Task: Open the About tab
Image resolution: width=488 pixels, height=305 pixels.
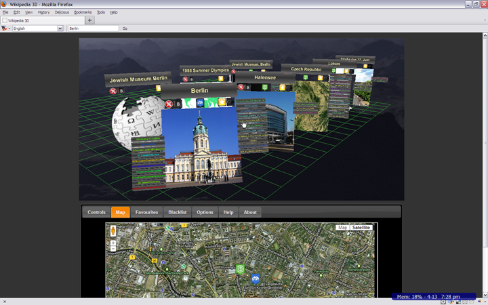Action: (250, 212)
